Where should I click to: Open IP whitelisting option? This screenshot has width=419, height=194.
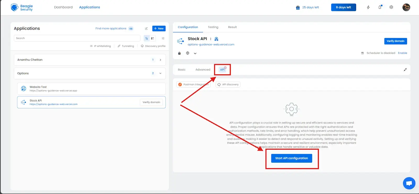[100, 46]
